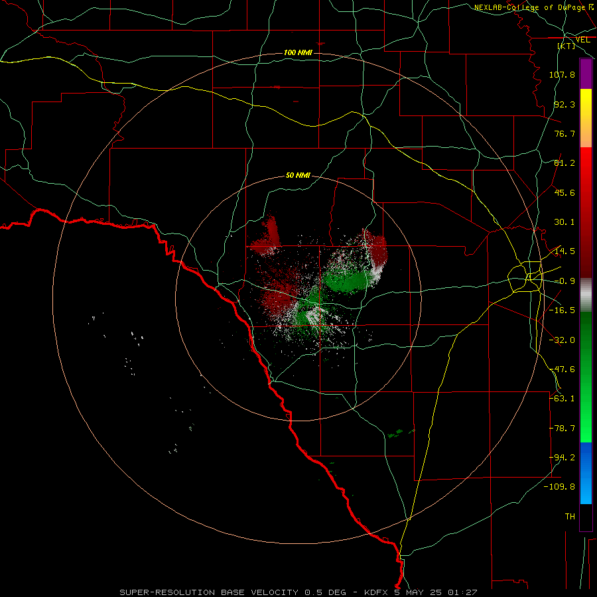This screenshot has width=597, height=597.
Task: Select the 107.8 value on the velocity scale
Action: (562, 74)
